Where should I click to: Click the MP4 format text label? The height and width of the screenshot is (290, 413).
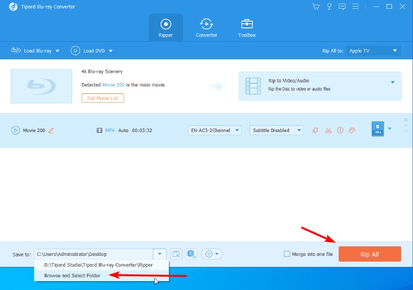point(110,130)
